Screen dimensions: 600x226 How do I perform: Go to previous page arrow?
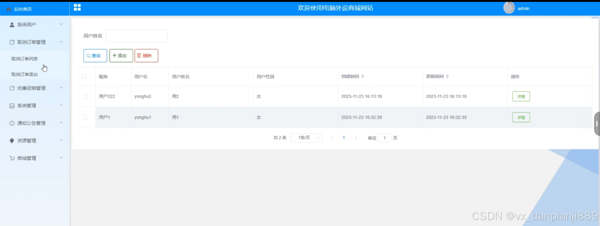(332, 138)
